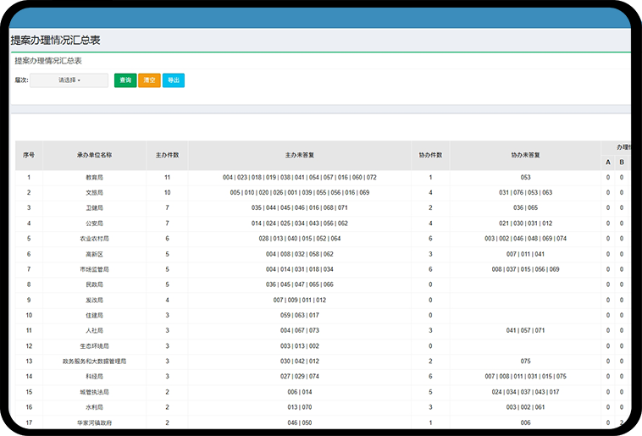Click the 文旅局 unit name

coord(94,193)
